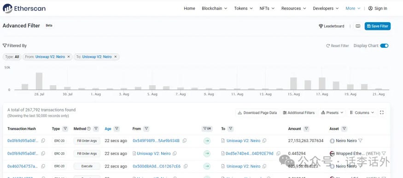Click the Execute method badge

coord(87,166)
